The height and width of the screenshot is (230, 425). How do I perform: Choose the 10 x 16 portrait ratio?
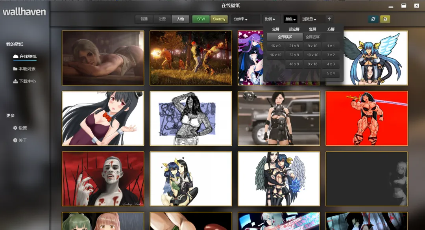[312, 55]
